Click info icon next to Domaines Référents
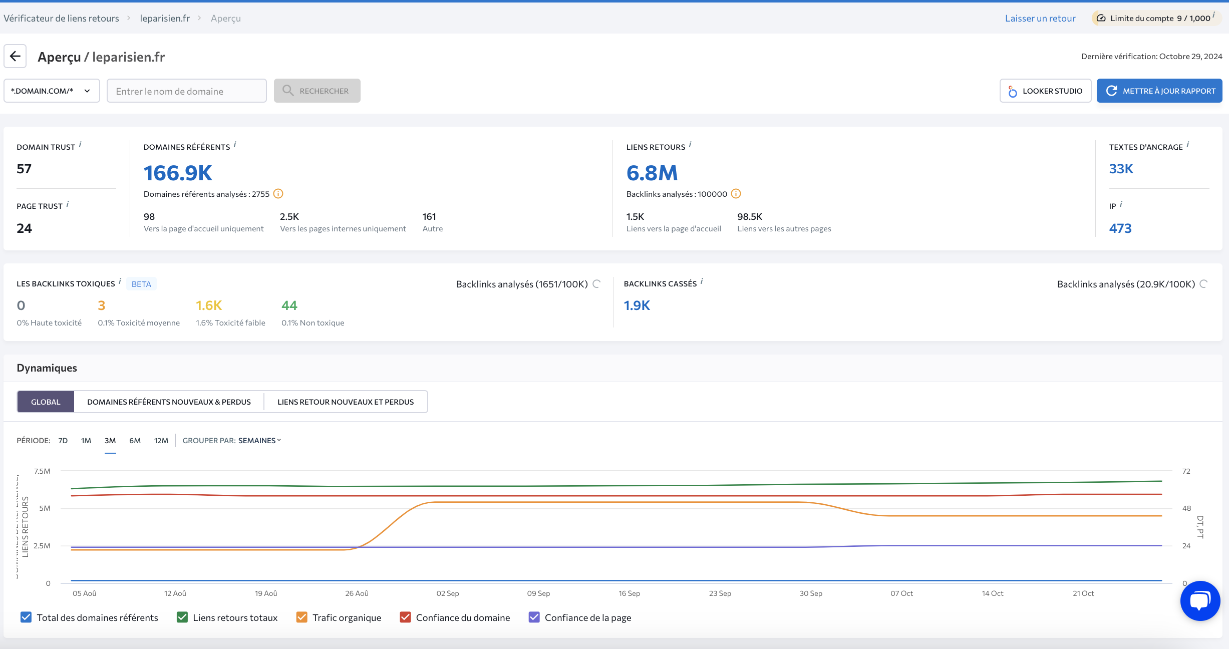The image size is (1229, 649). (x=235, y=145)
